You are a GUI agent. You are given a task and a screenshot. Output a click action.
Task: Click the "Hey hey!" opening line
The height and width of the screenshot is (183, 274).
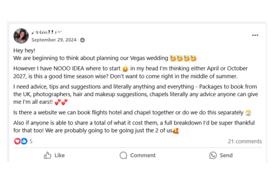click(25, 50)
